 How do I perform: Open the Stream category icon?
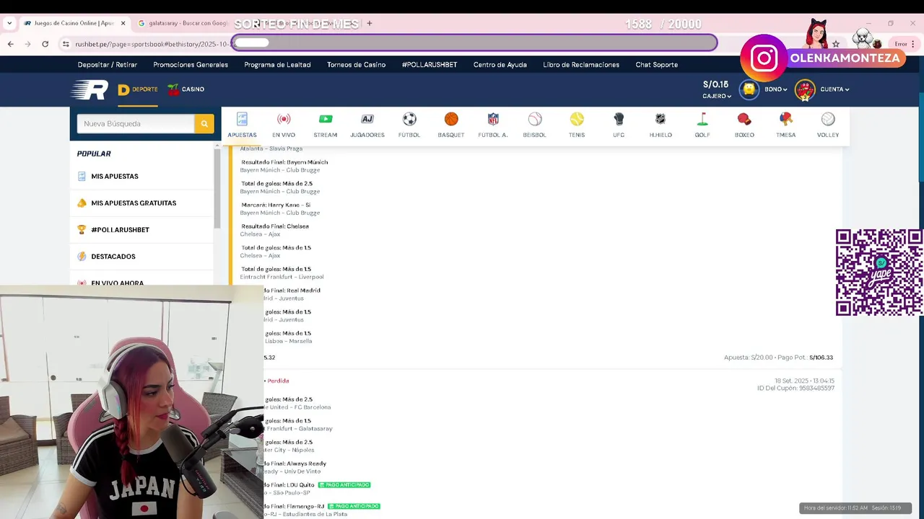(x=326, y=119)
